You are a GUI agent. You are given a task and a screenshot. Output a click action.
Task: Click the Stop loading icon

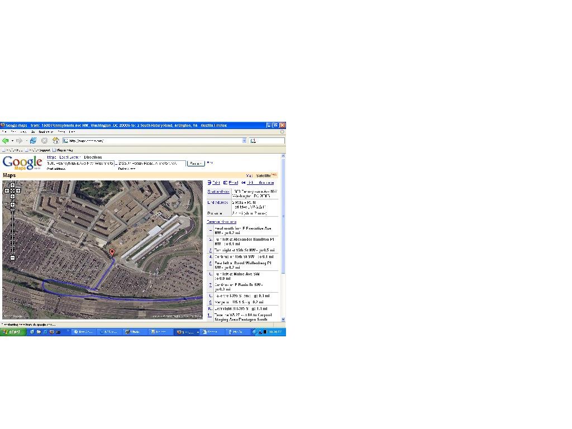[x=45, y=141]
